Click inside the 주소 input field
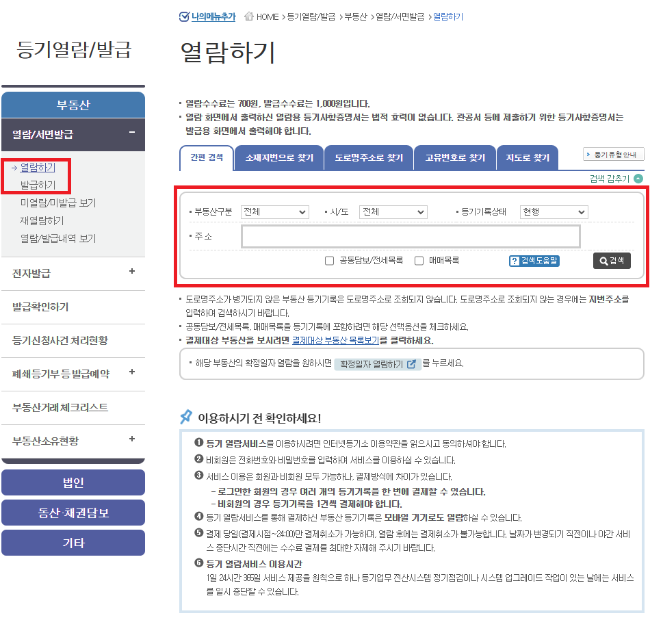The height and width of the screenshot is (620, 650). [x=411, y=235]
